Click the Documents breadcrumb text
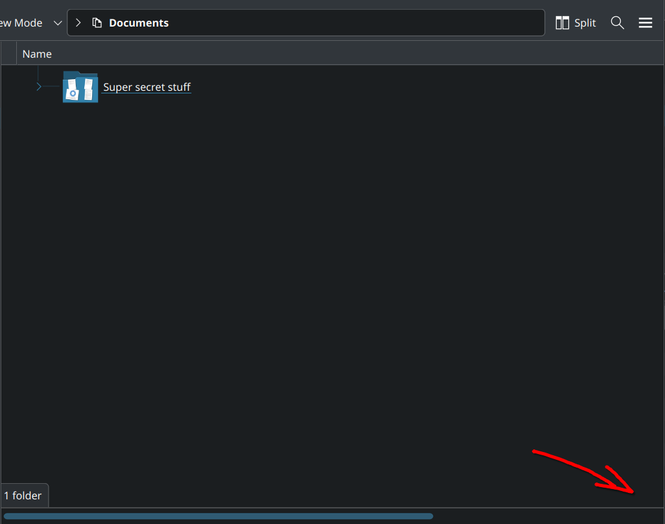This screenshot has width=665, height=524. 139,23
